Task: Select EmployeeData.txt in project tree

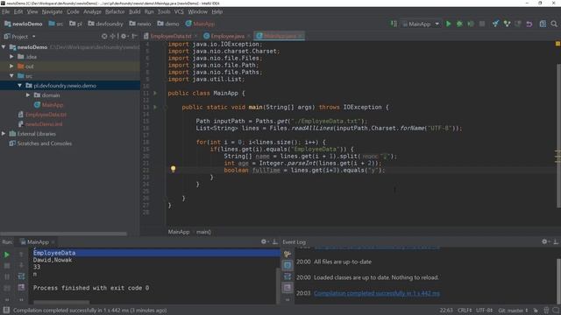Action: pyautogui.click(x=46, y=115)
